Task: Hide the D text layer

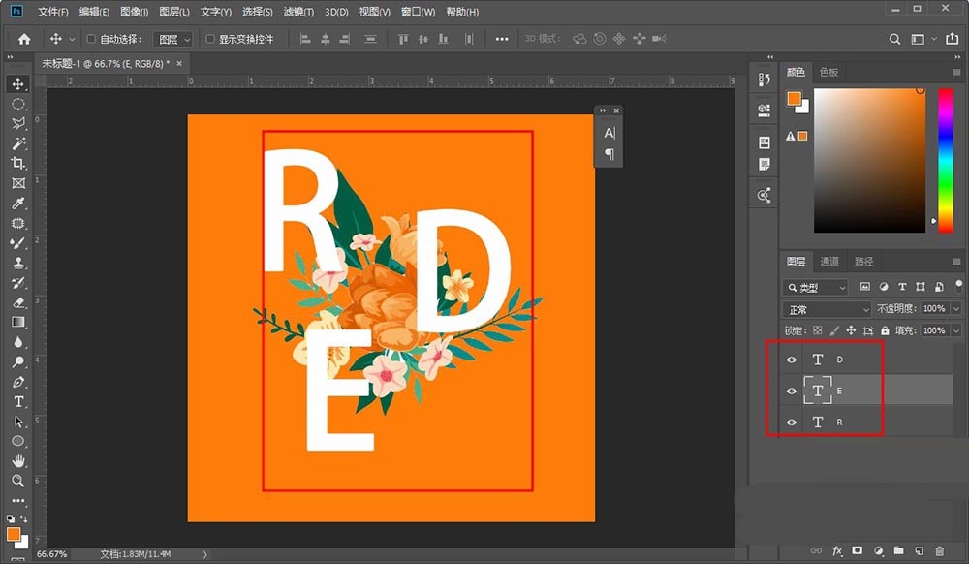Action: tap(792, 360)
